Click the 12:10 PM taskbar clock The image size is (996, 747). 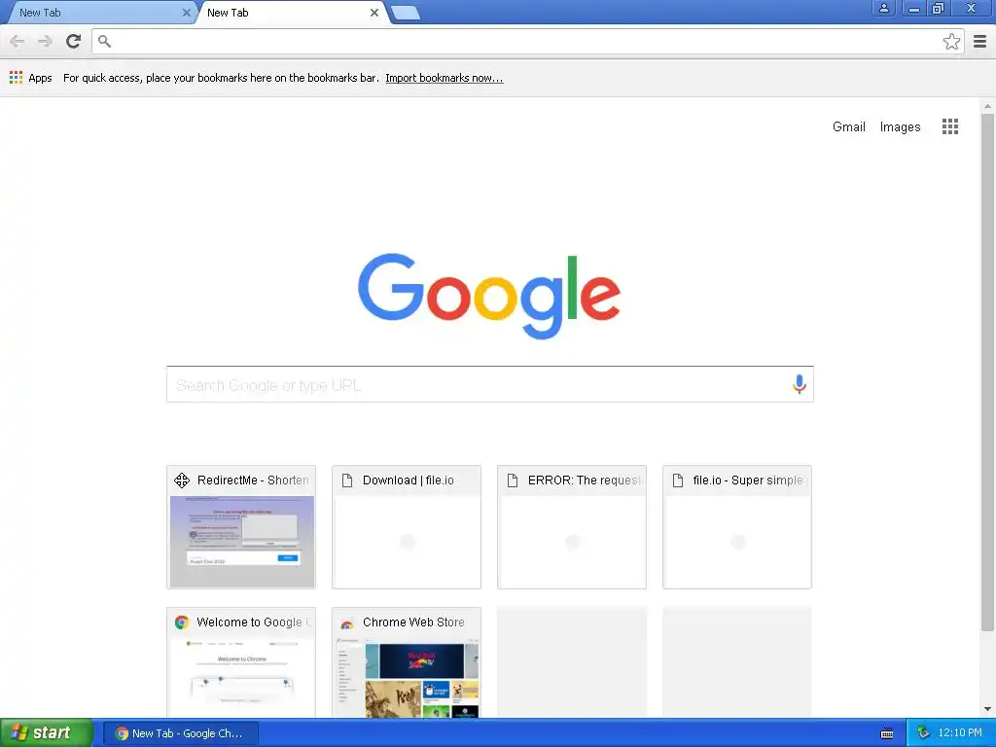click(959, 733)
